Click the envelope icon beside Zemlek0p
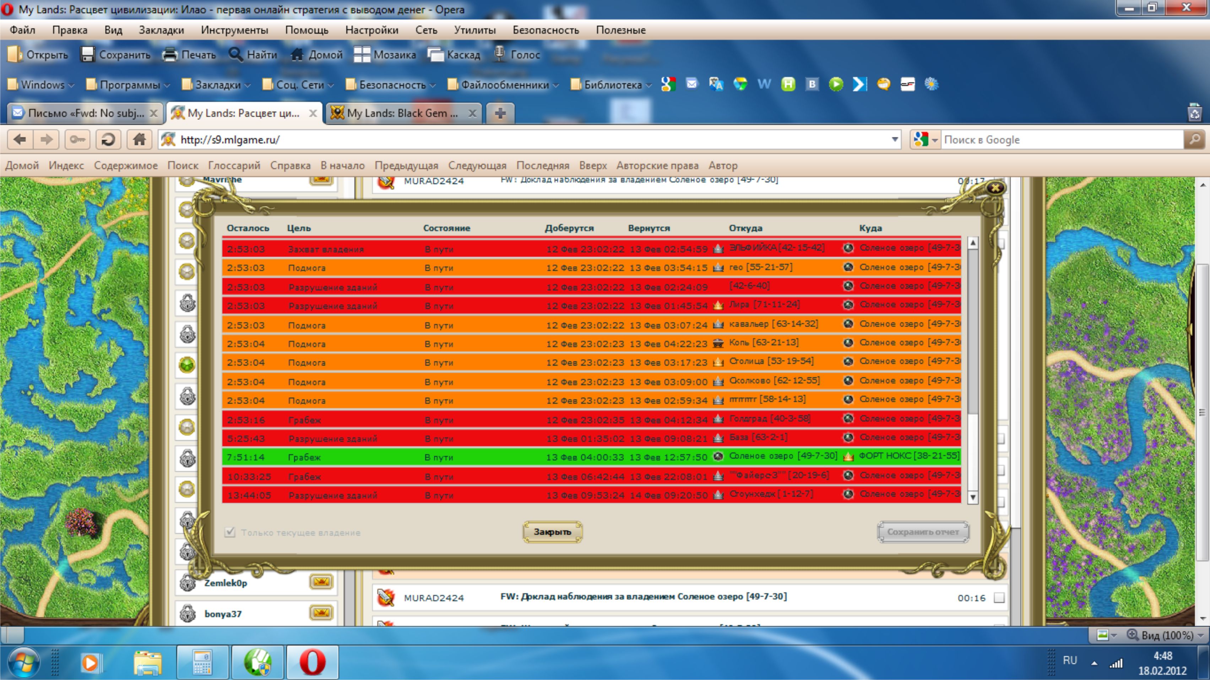 coord(321,582)
